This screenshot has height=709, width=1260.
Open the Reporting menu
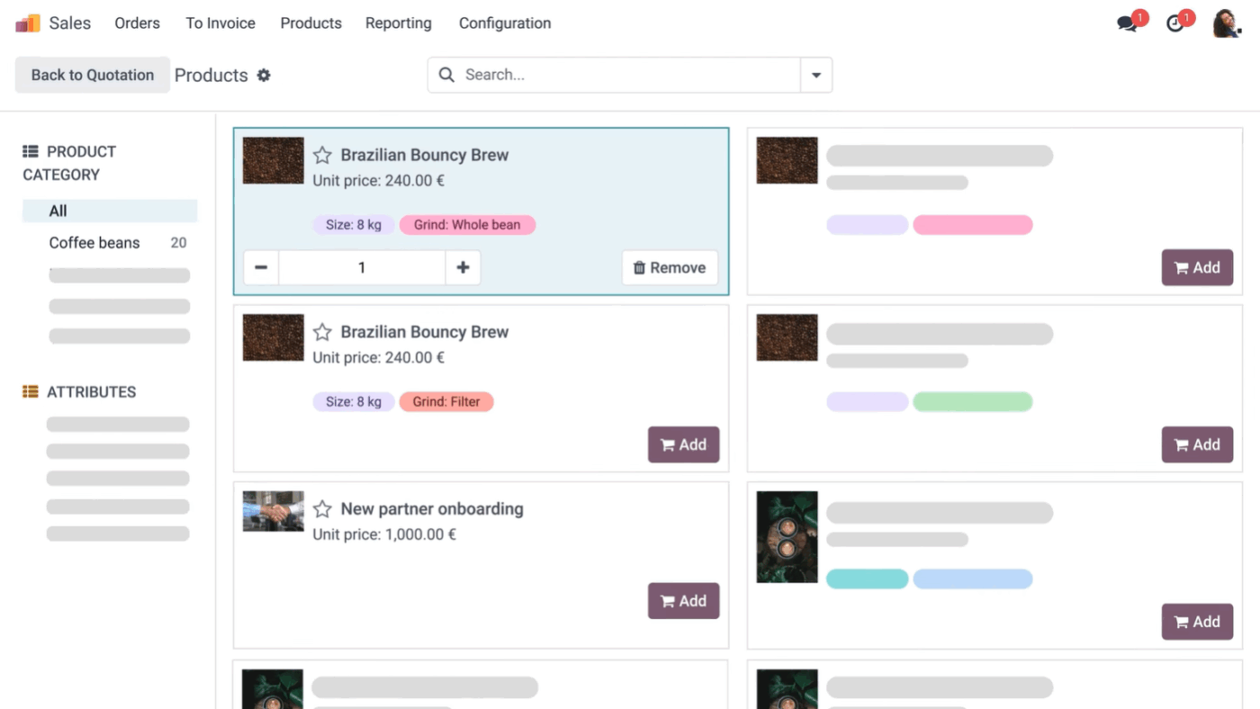tap(399, 23)
